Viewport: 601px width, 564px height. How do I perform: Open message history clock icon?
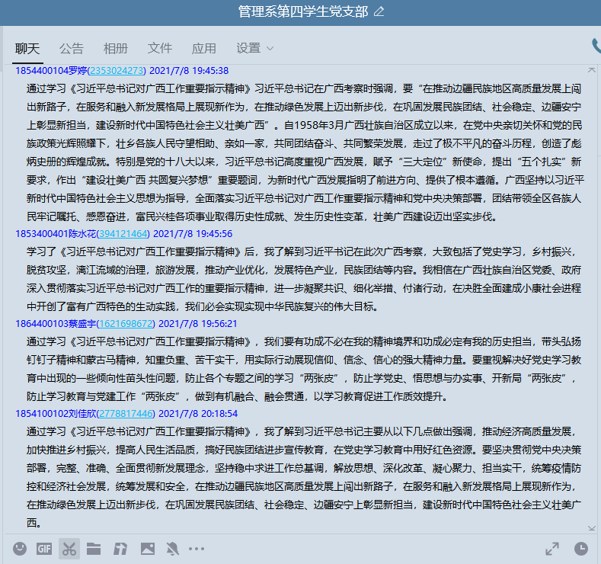(x=580, y=549)
